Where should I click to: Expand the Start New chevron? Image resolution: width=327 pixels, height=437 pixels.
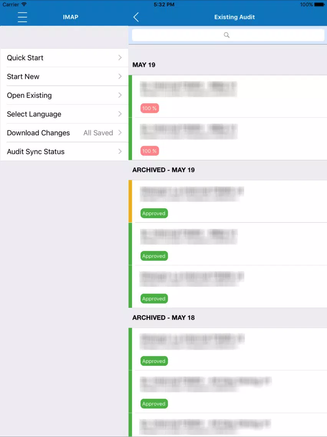120,76
